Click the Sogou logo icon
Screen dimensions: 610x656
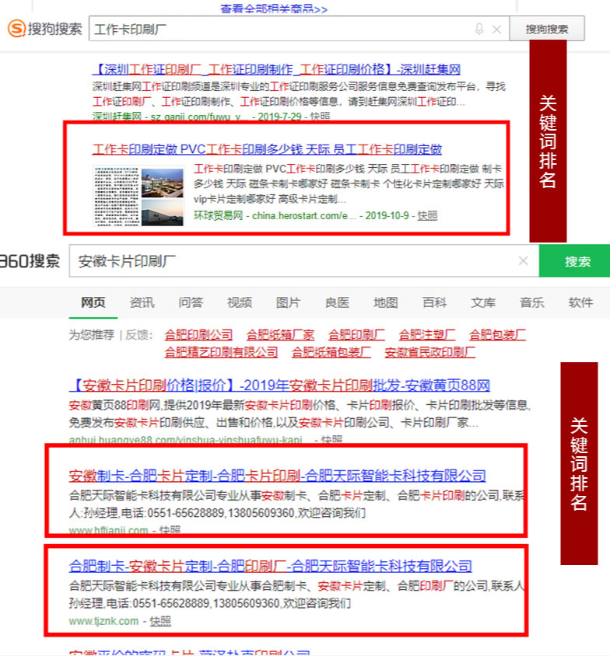(x=17, y=29)
